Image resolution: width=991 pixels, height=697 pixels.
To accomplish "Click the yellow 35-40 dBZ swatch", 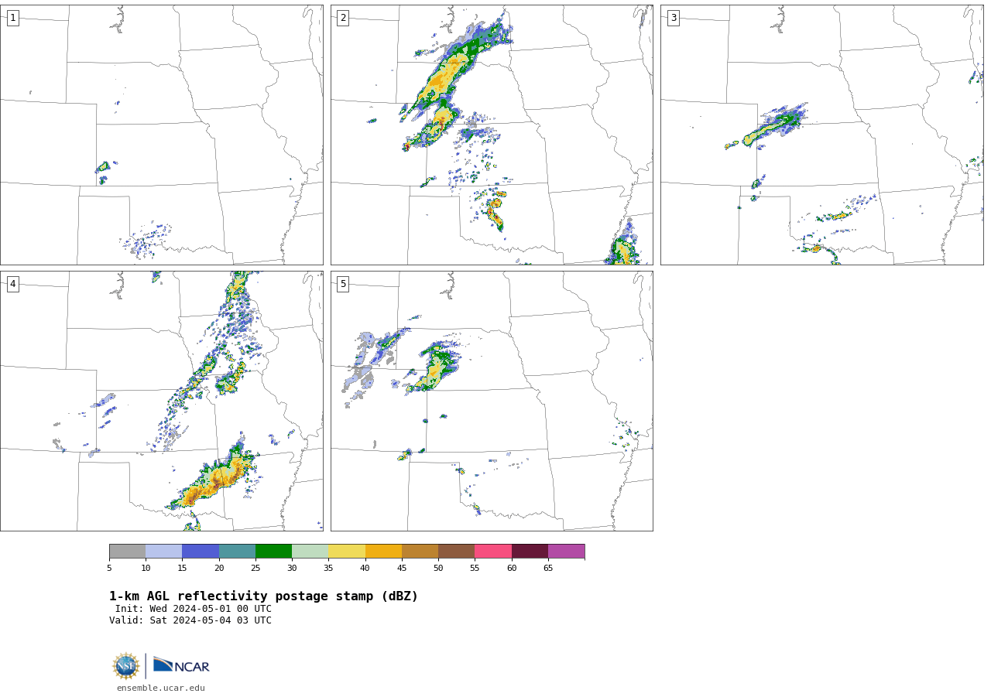I will tap(347, 551).
